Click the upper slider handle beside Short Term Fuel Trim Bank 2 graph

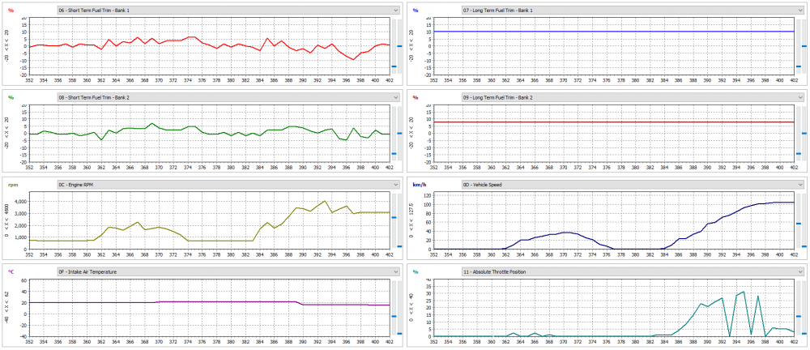pyautogui.click(x=399, y=134)
